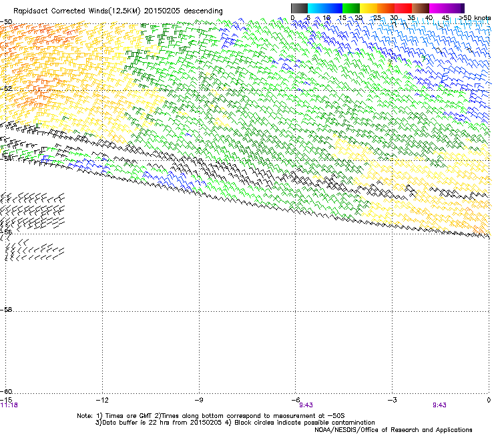Image resolution: width=494 pixels, height=434 pixels.
Task: Click the brown 35-40 knots legend swatch
Action: (421, 8)
